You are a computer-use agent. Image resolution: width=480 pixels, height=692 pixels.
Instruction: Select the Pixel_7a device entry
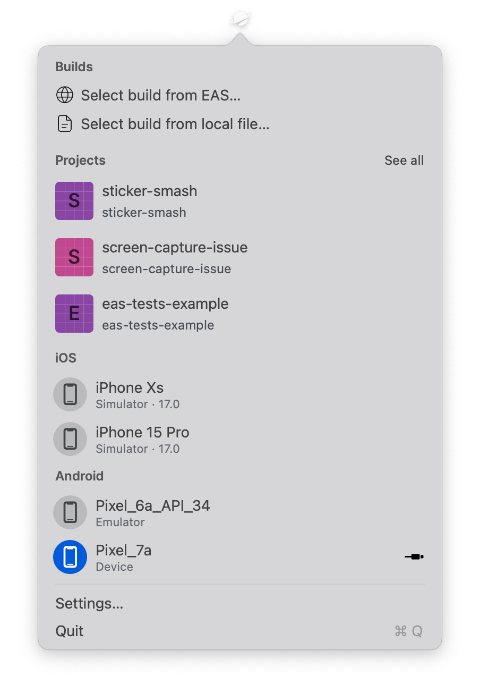[x=123, y=551]
